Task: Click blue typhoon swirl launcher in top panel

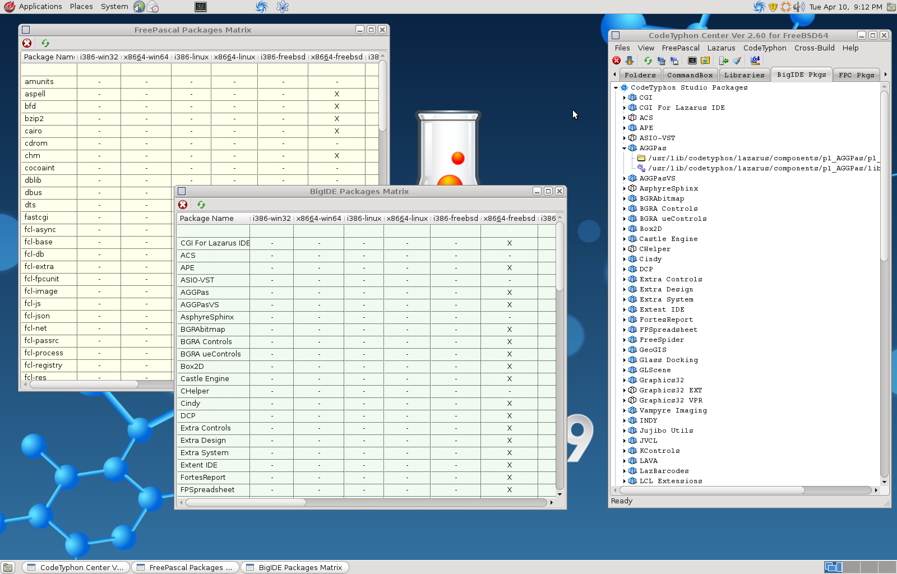Action: pos(262,7)
